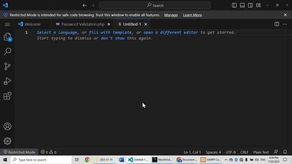292x164 pixels.
Task: Click Ln 1, Col 1 in status bar
Action: pos(192,152)
